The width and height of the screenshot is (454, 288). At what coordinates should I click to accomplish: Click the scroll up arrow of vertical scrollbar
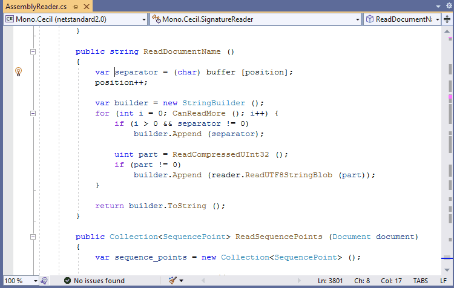tap(447, 31)
